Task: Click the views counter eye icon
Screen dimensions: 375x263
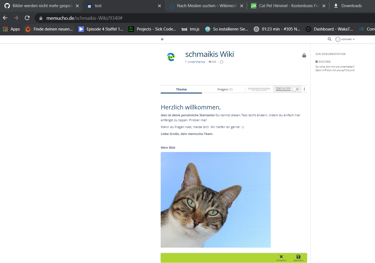Action: [x=210, y=62]
